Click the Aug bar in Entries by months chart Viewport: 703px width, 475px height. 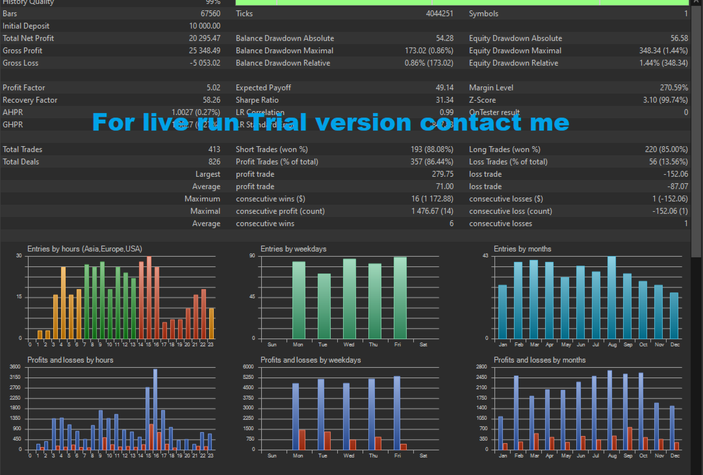612,298
